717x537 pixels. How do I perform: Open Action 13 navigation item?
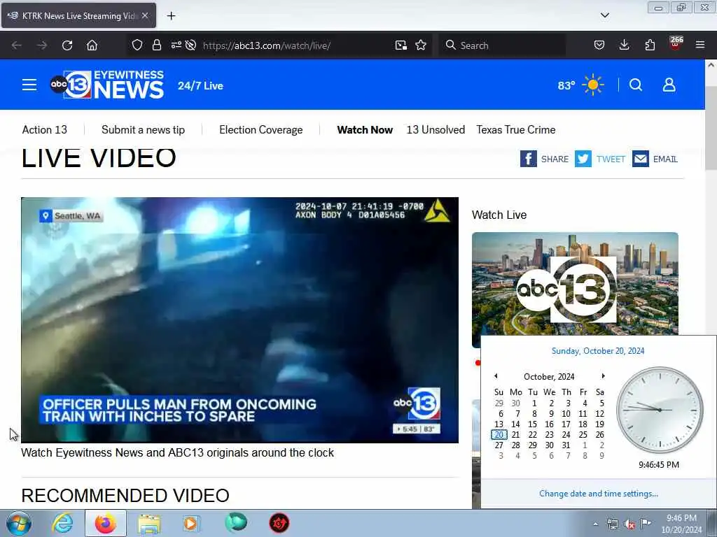(x=45, y=129)
